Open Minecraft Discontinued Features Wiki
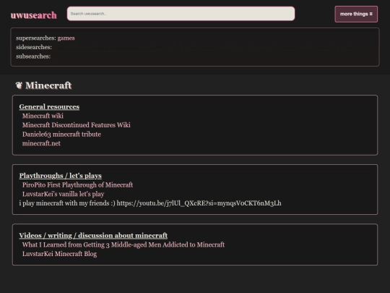The height and width of the screenshot is (293, 390). coord(76,125)
